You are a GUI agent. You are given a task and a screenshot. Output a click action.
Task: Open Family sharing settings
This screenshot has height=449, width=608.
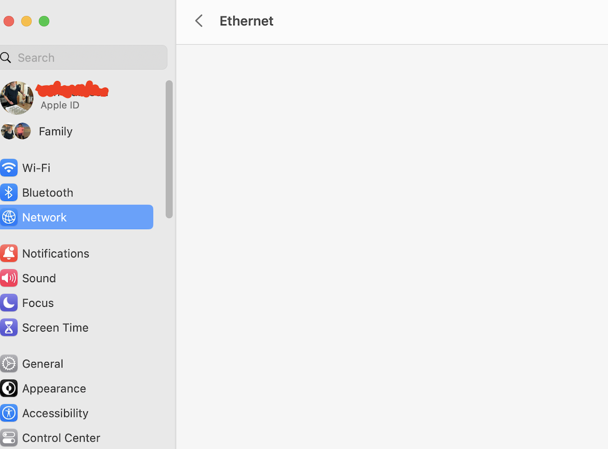pos(55,131)
